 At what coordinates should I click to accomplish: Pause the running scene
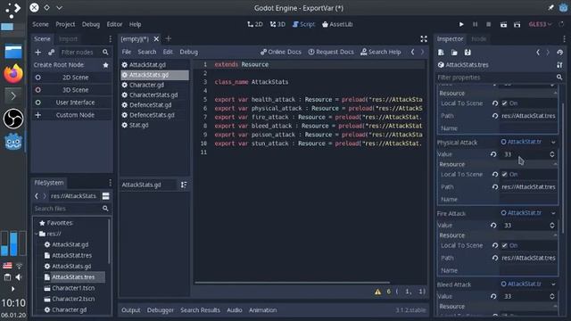tap(475, 24)
